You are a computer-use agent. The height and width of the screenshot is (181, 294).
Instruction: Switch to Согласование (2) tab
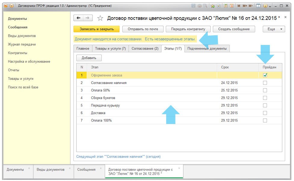[145, 49]
